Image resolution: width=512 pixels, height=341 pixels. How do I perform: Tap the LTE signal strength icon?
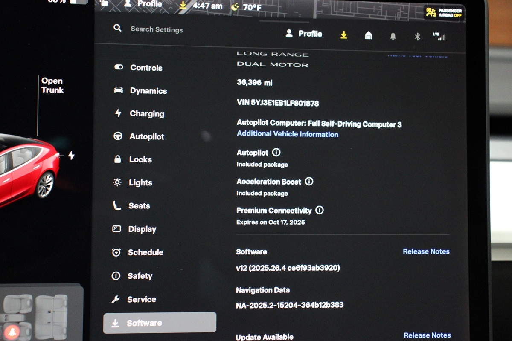(439, 36)
